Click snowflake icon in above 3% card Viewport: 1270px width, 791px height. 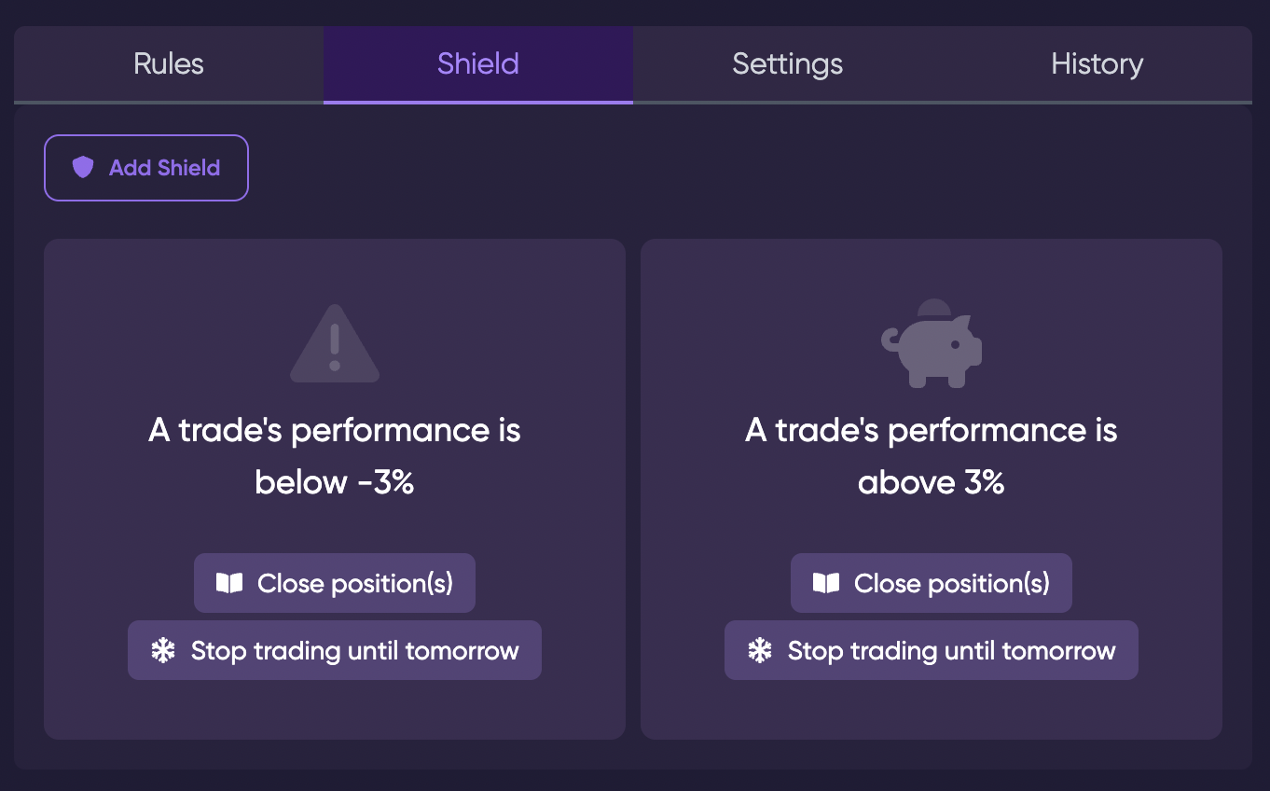(760, 651)
